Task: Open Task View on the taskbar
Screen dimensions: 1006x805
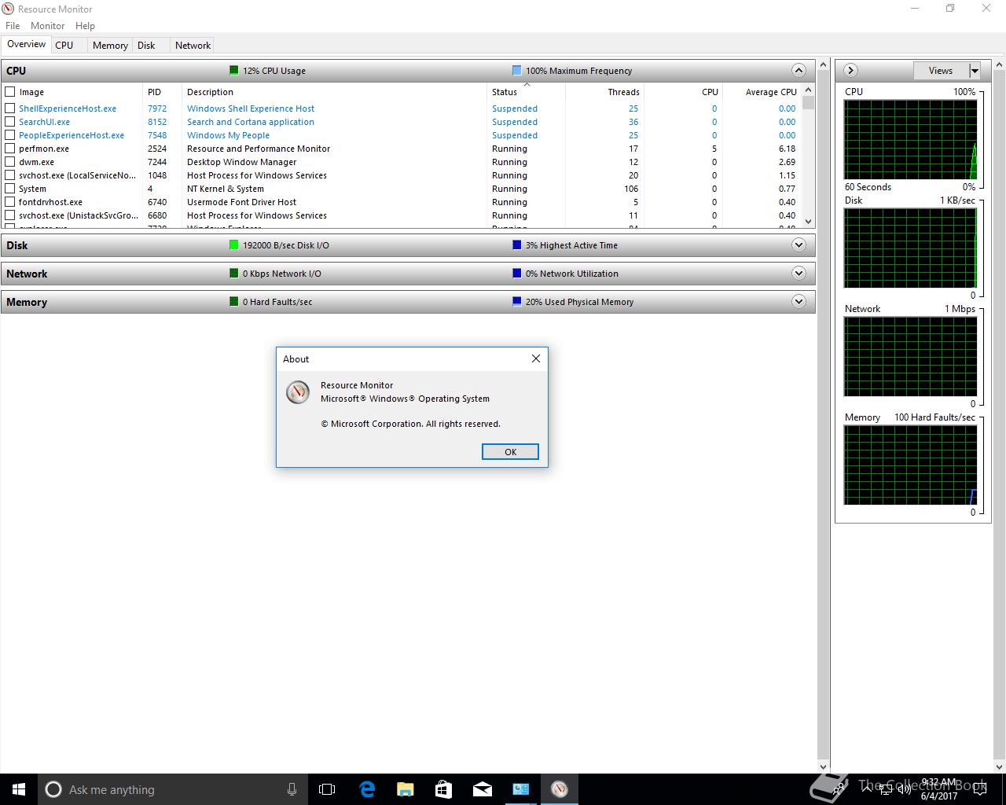Action: point(327,789)
